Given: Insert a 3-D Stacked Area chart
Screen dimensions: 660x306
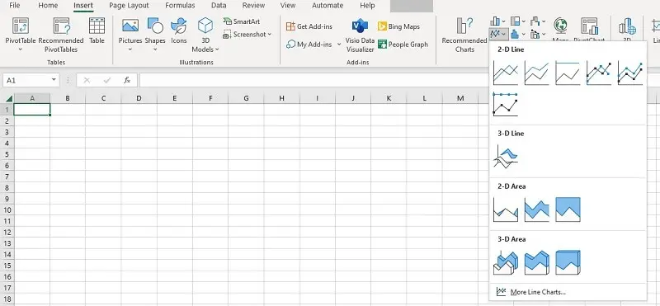Looking at the screenshot, I should tap(537, 262).
